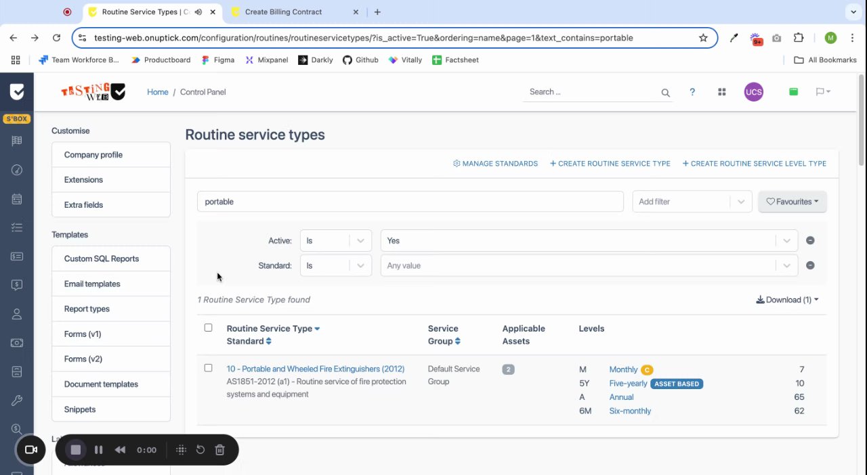Image resolution: width=867 pixels, height=475 pixels.
Task: Bookmark this page with the star icon
Action: (x=703, y=38)
